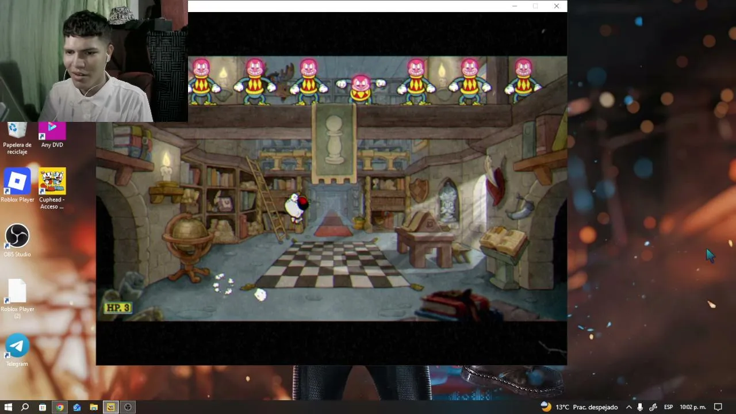Switch to OBS Studio in the taskbar
This screenshot has height=414, width=736.
tap(128, 407)
